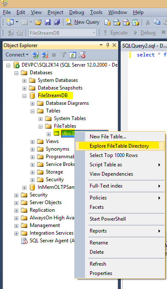Click the New Query button
This screenshot has height=289, width=167.
[x=83, y=22]
